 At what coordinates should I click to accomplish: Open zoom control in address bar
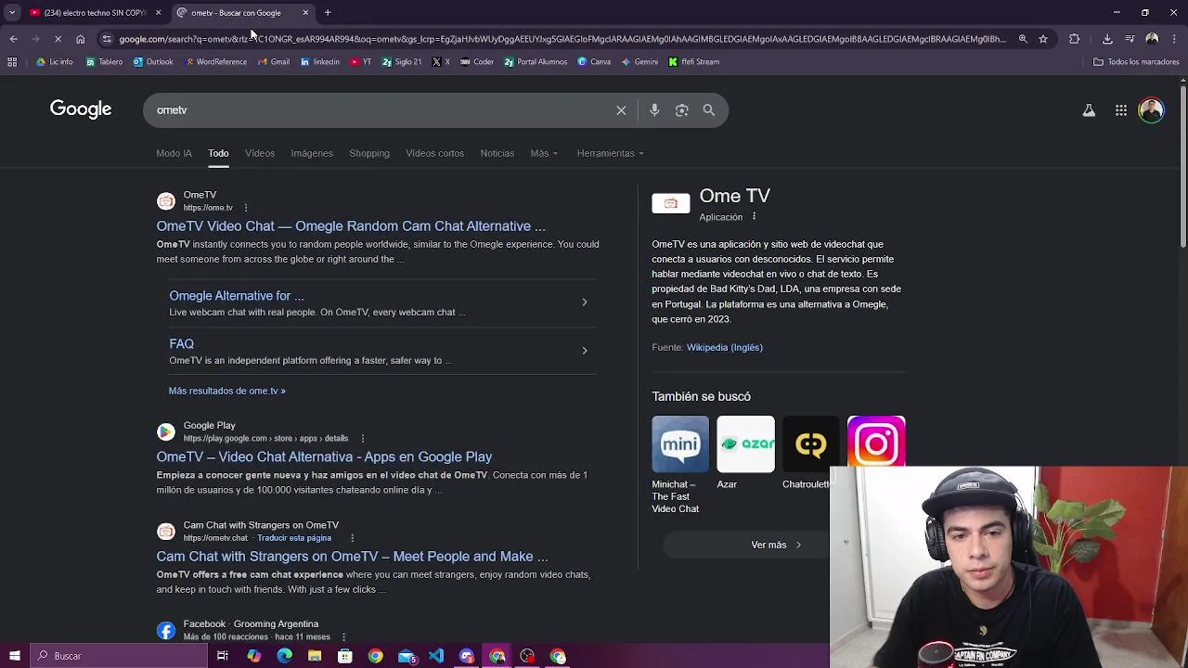pyautogui.click(x=1023, y=39)
